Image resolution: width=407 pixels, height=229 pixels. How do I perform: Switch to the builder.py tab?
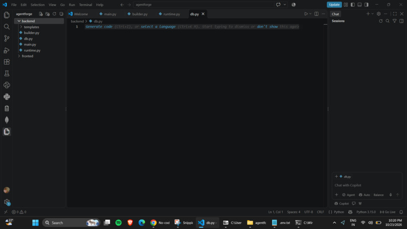click(137, 14)
